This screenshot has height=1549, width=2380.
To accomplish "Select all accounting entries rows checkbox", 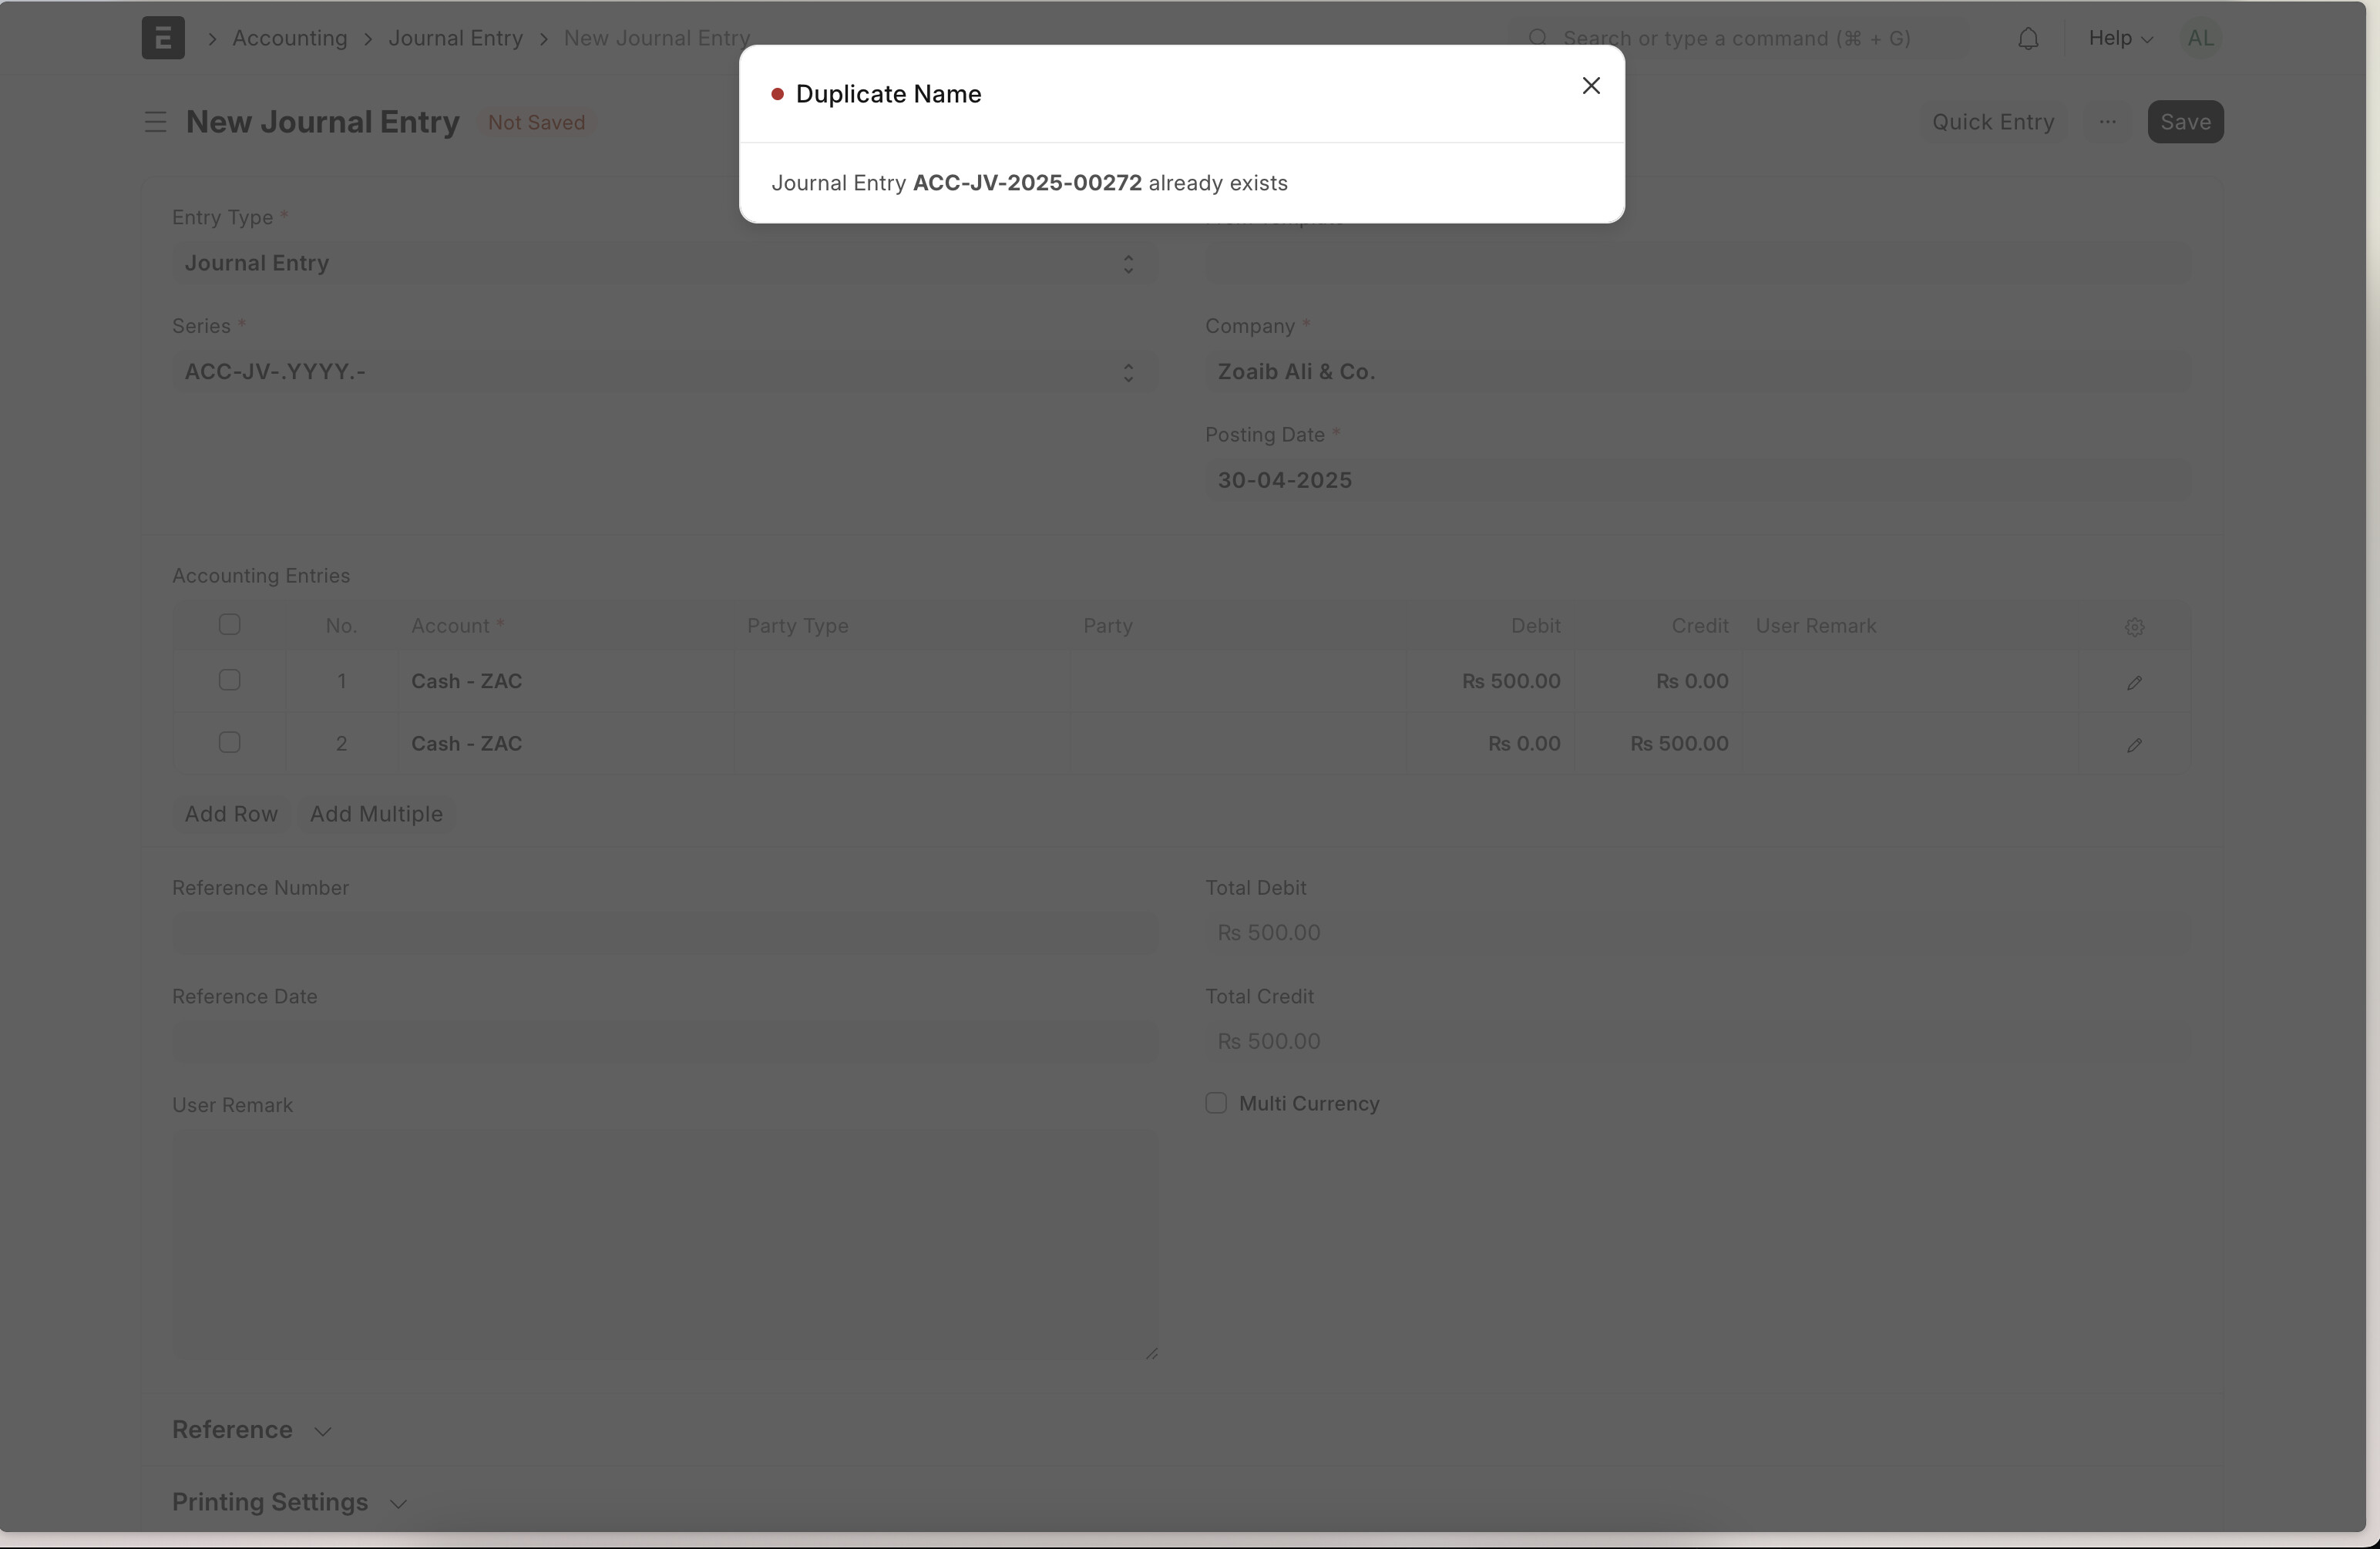I will coord(229,625).
